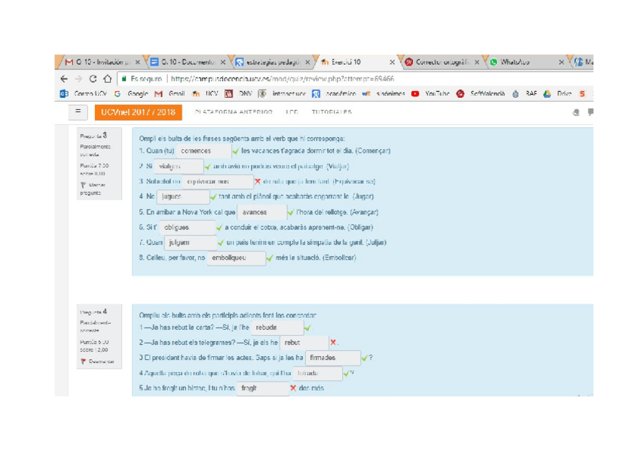The image size is (639, 451).
Task: Click the green check beside comences
Action: coord(235,151)
